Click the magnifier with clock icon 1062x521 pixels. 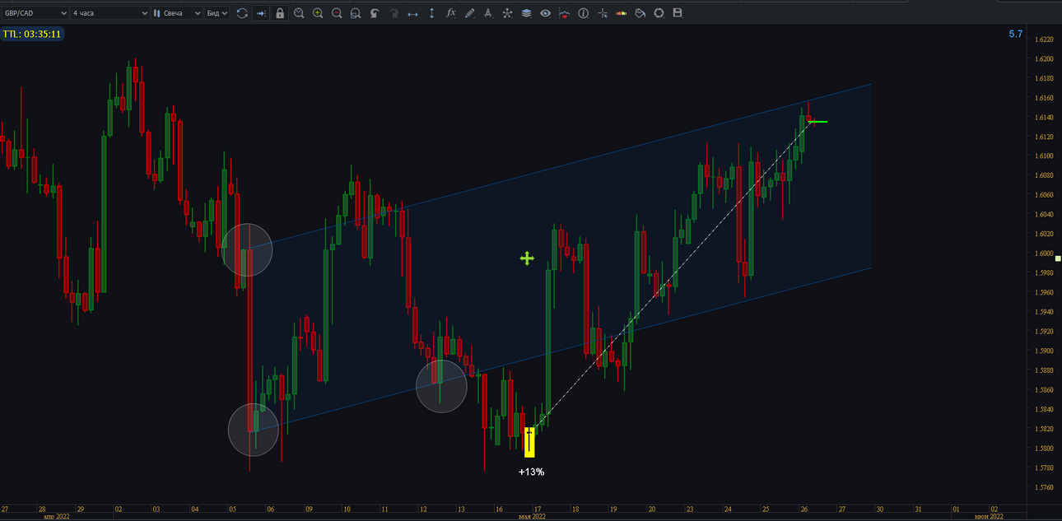299,13
